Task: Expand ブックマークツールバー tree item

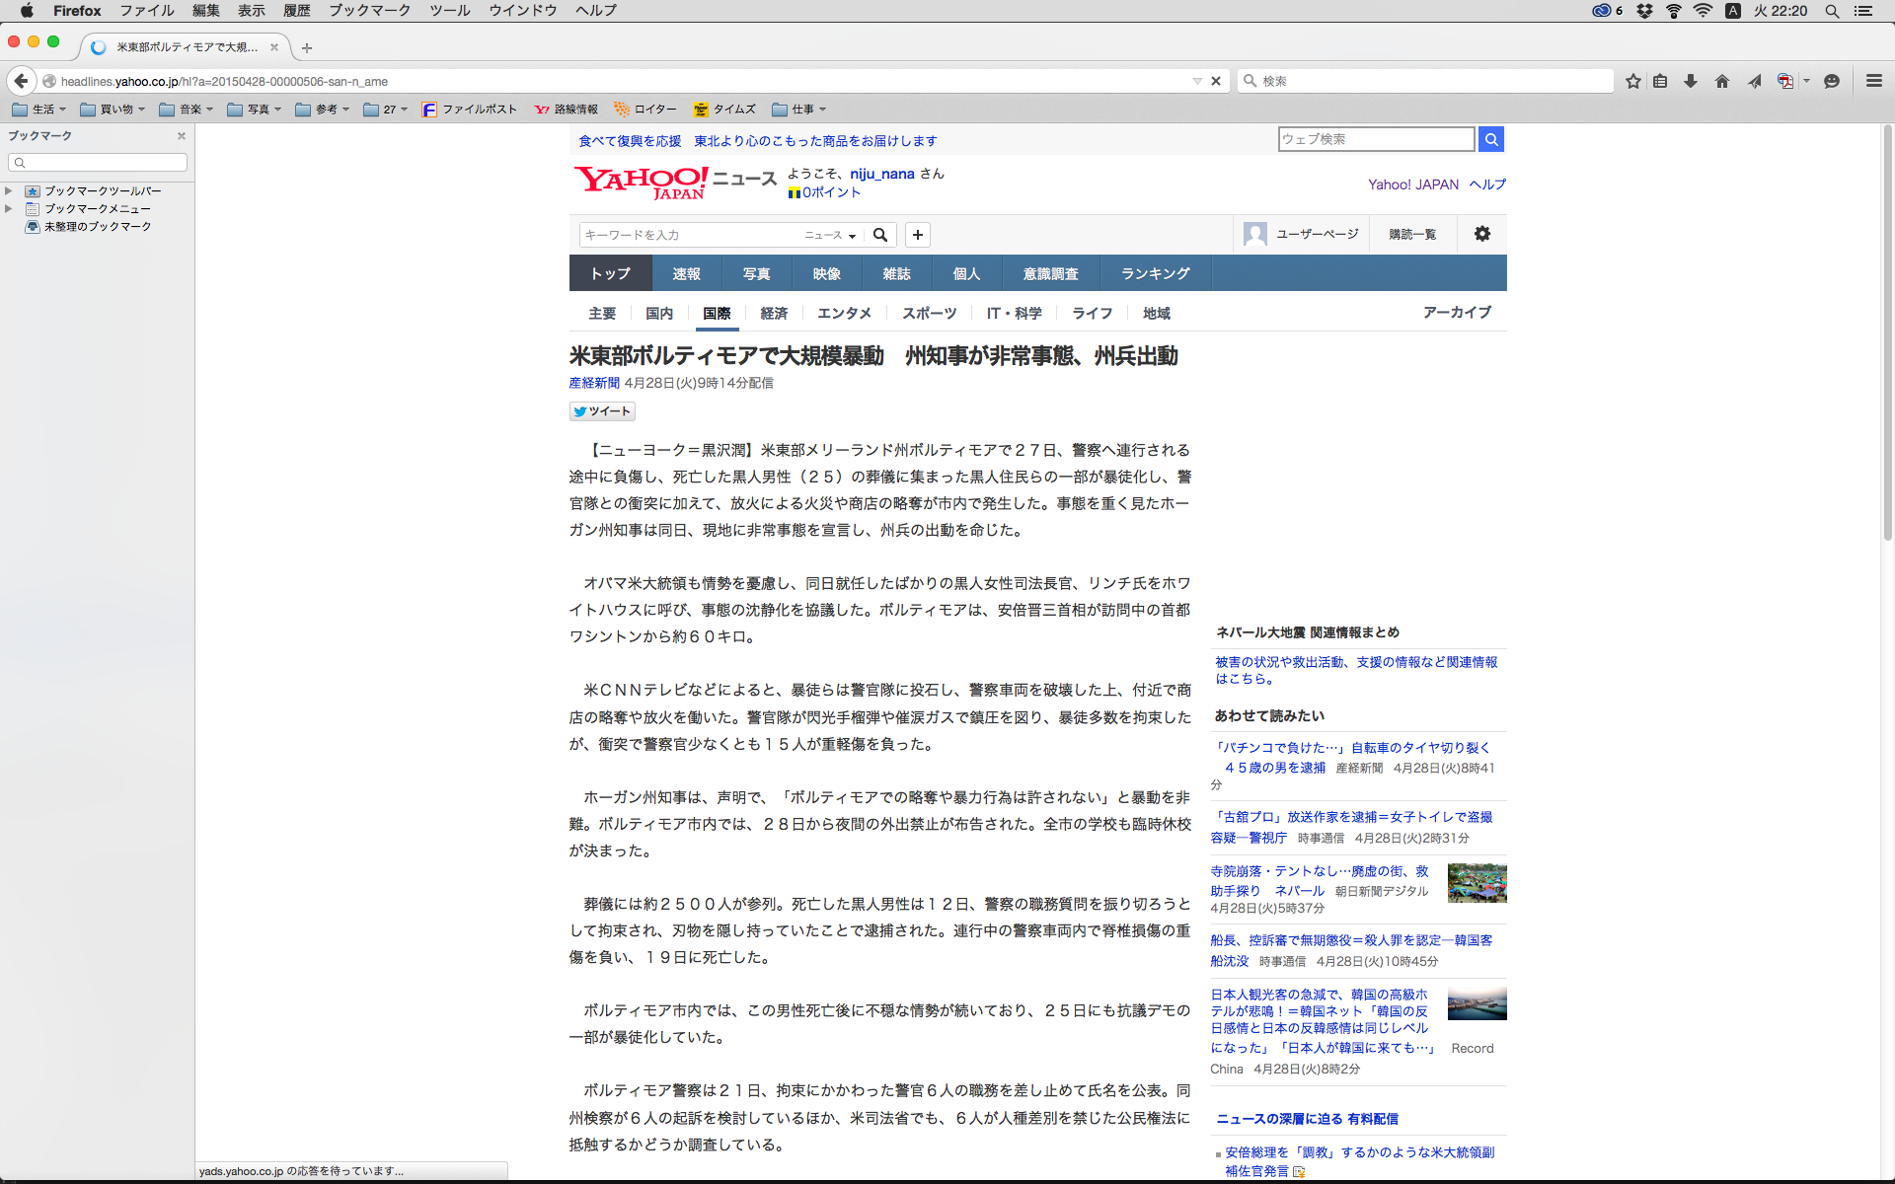Action: [x=9, y=191]
